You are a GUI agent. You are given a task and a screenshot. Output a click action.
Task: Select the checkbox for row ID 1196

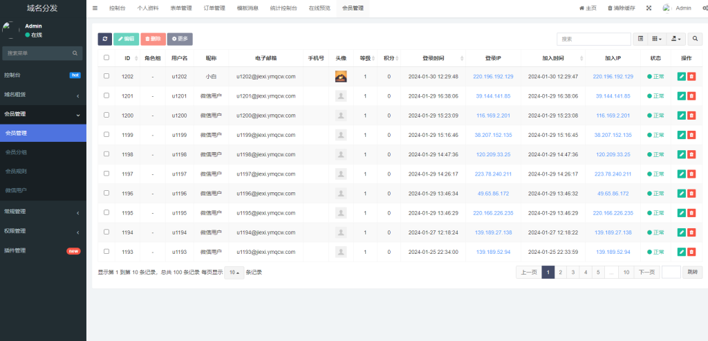pyautogui.click(x=106, y=193)
